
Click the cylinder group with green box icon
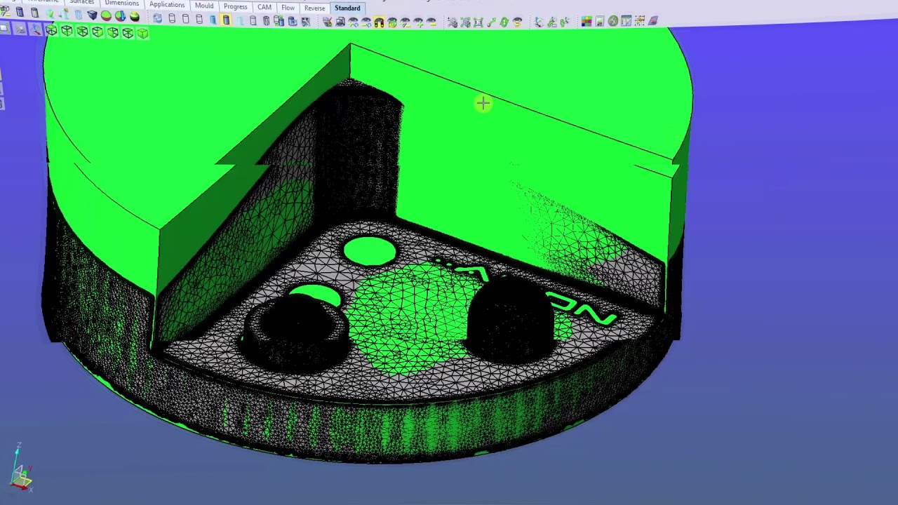[x=279, y=20]
